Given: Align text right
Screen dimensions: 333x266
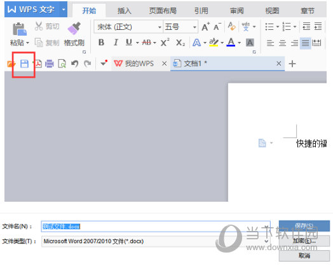Looking at the screenshot, I should pyautogui.click(x=294, y=43).
